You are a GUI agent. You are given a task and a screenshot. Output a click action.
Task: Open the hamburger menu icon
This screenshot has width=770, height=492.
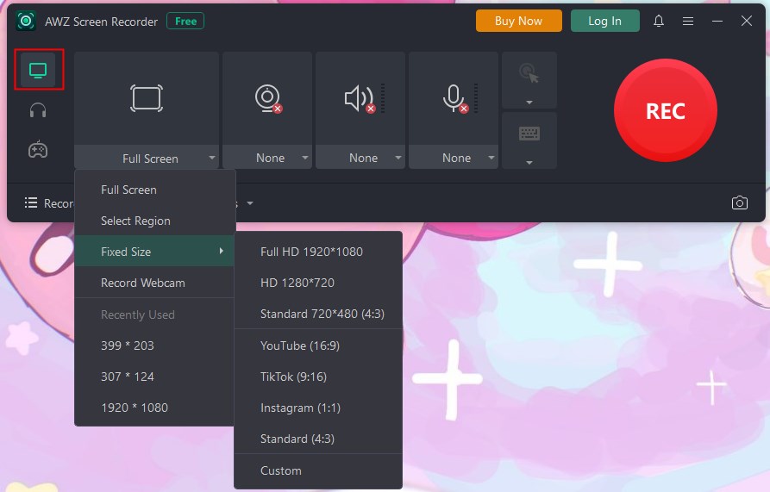[688, 21]
